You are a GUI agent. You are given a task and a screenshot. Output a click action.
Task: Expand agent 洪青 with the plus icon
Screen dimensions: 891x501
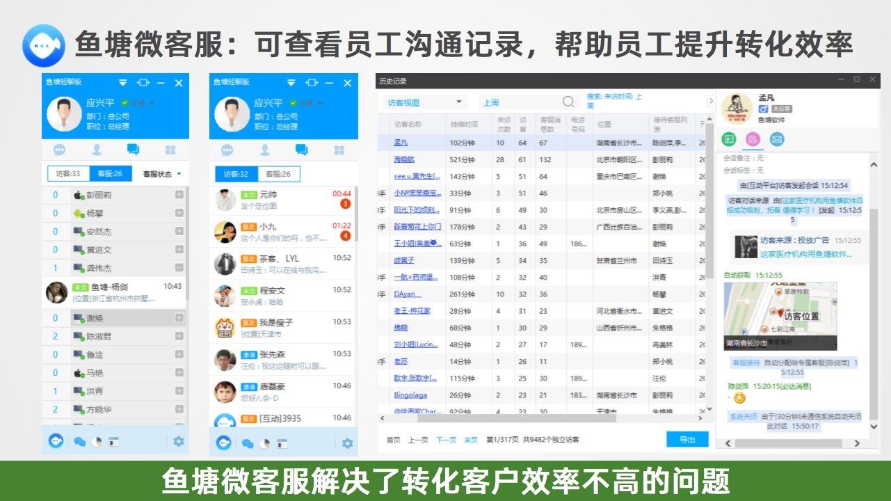tap(179, 391)
